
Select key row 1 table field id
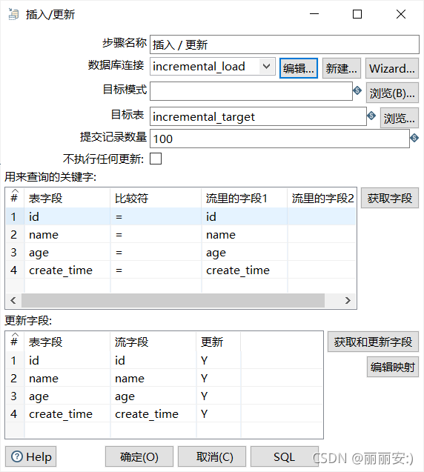click(x=67, y=216)
